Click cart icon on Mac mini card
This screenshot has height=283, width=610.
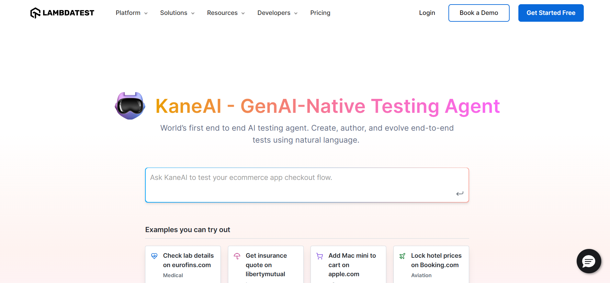pyautogui.click(x=320, y=256)
